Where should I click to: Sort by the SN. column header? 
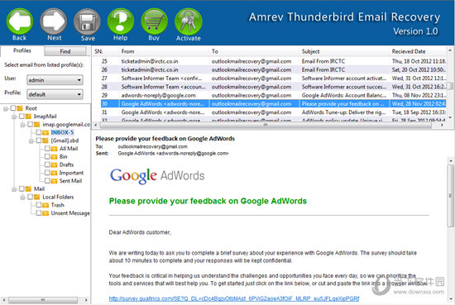click(105, 51)
